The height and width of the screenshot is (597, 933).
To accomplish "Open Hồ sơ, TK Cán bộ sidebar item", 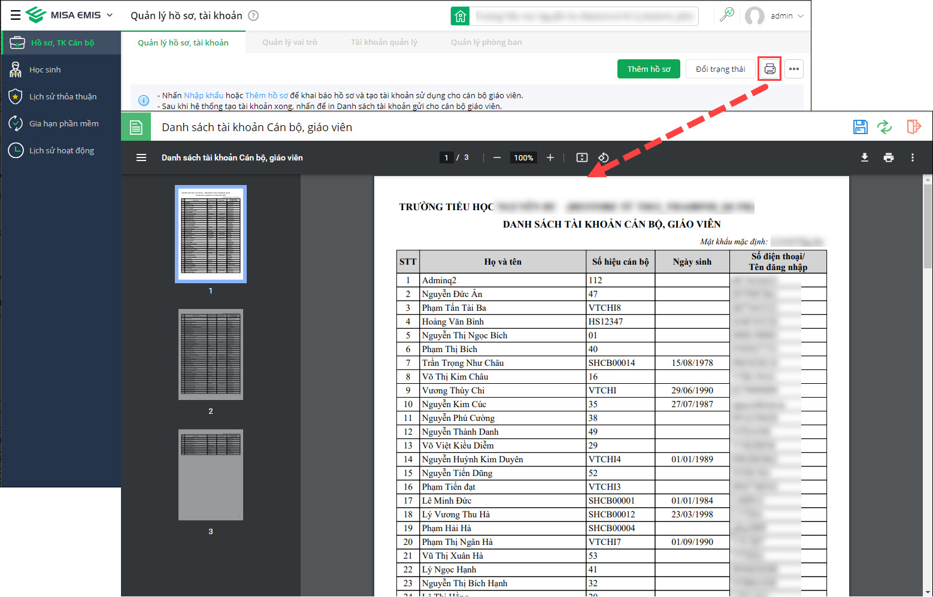I will click(61, 43).
